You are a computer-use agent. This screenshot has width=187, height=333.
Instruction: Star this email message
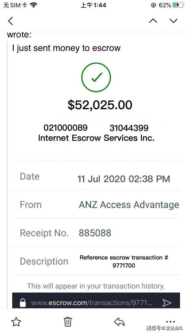click(x=16, y=322)
